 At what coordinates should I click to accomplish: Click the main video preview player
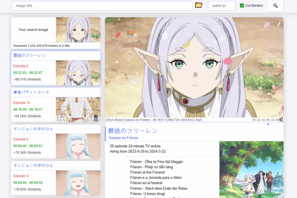tap(194, 67)
